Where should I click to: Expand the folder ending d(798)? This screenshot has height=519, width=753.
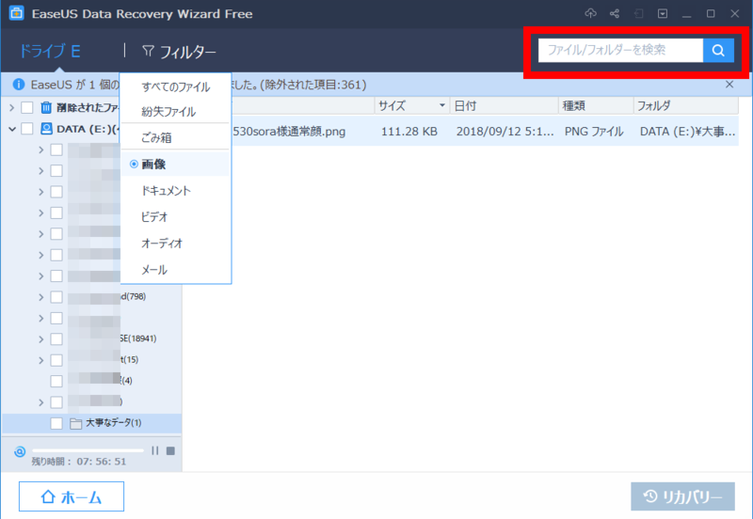pyautogui.click(x=41, y=297)
